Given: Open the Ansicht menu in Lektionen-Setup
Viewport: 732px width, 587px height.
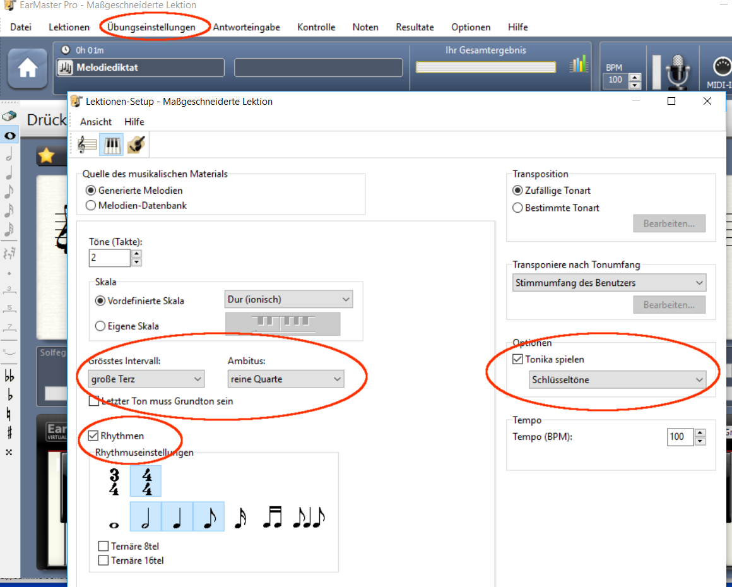Looking at the screenshot, I should pyautogui.click(x=96, y=121).
